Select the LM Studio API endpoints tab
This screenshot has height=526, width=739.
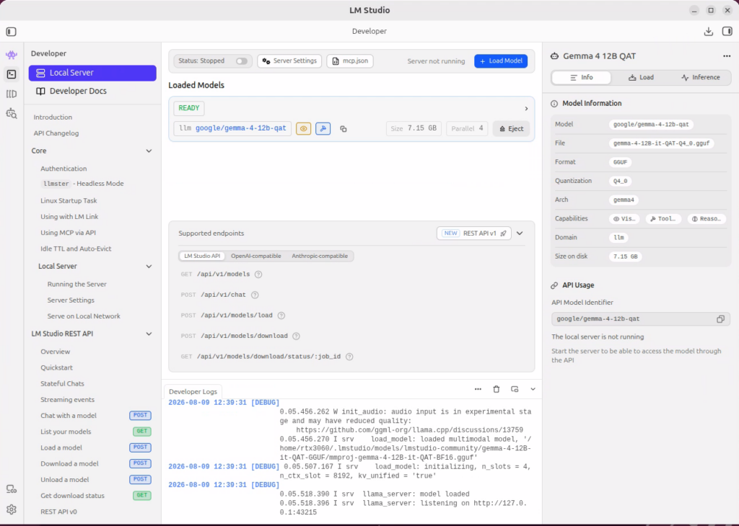coord(202,256)
